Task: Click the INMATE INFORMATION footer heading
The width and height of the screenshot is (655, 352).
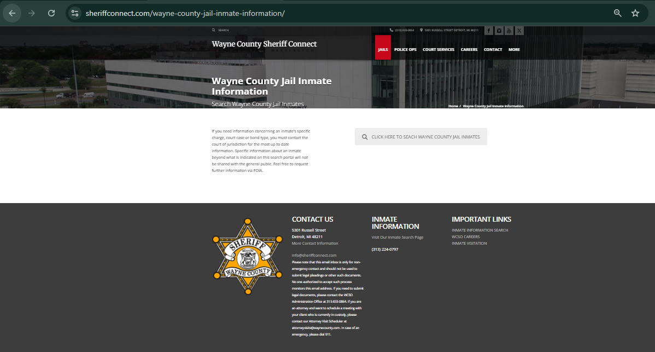Action: [x=395, y=223]
